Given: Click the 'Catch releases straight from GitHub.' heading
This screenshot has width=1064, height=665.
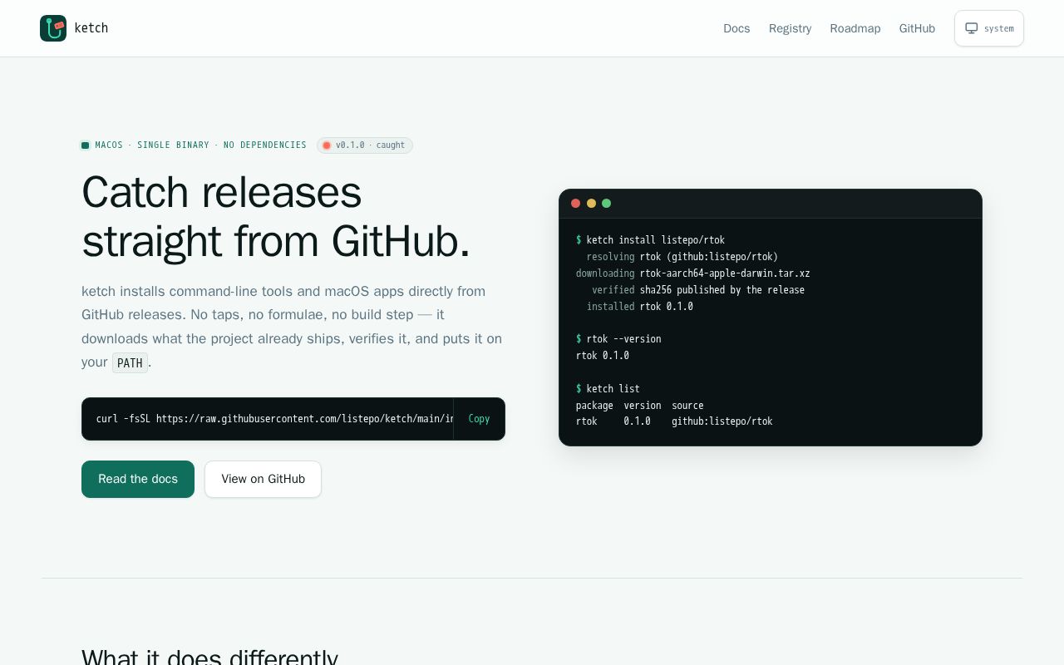Looking at the screenshot, I should click(x=276, y=216).
